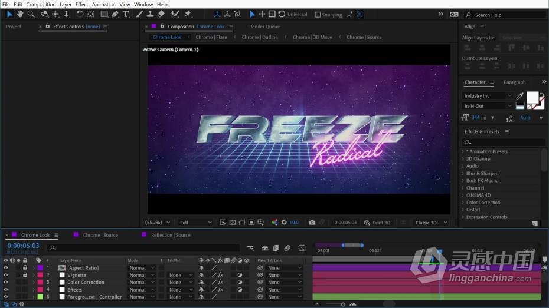The height and width of the screenshot is (308, 549).
Task: Expand the Animation Presets category
Action: (463, 151)
